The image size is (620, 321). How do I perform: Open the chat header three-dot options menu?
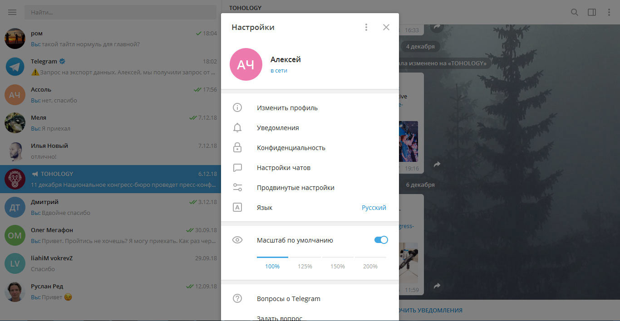tap(609, 12)
